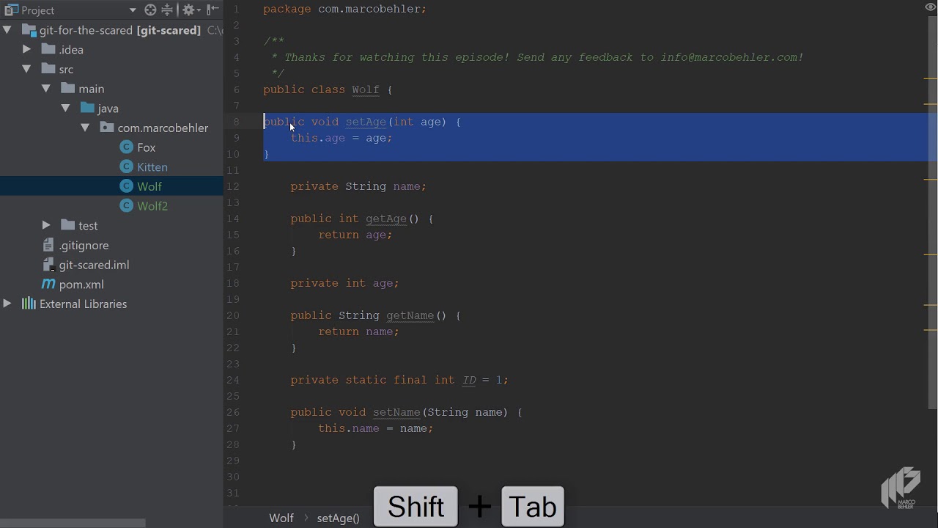Viewport: 938px width, 528px height.
Task: Click the .gitignore file icon
Action: point(48,245)
